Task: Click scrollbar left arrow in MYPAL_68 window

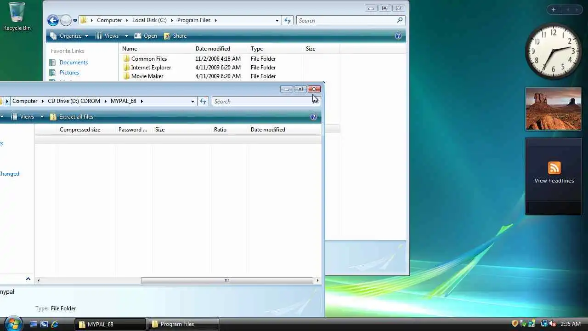Action: (39, 280)
